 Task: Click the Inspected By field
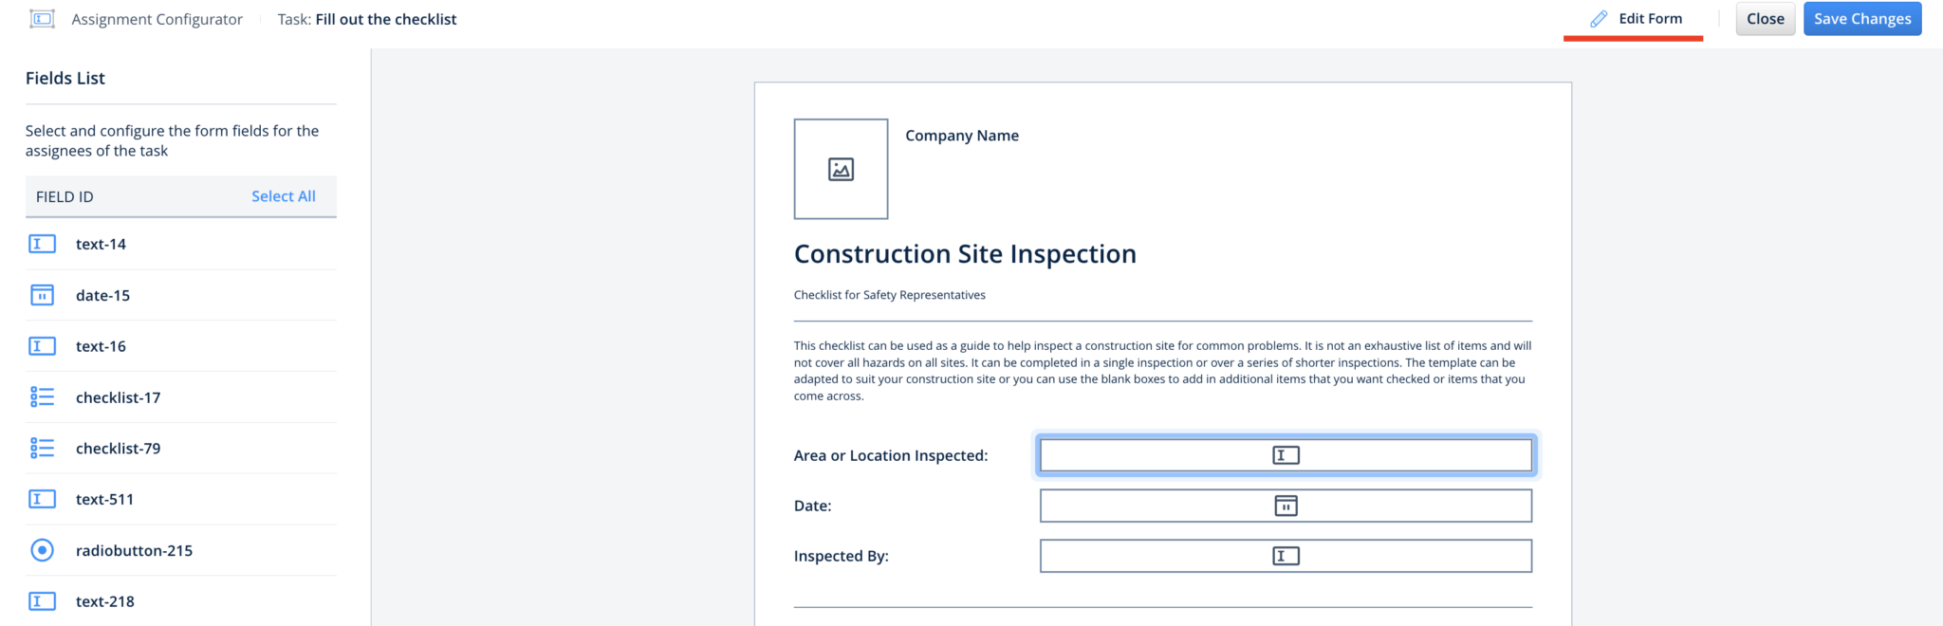1285,556
